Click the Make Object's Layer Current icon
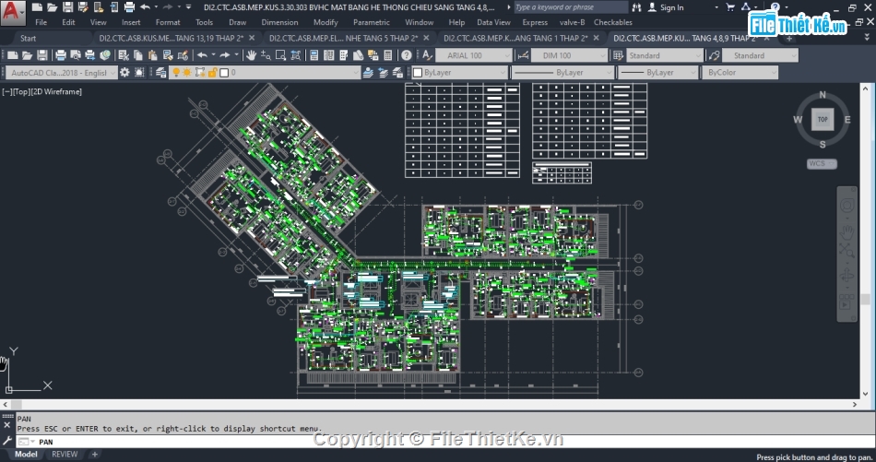This screenshot has height=462, width=876. click(368, 72)
